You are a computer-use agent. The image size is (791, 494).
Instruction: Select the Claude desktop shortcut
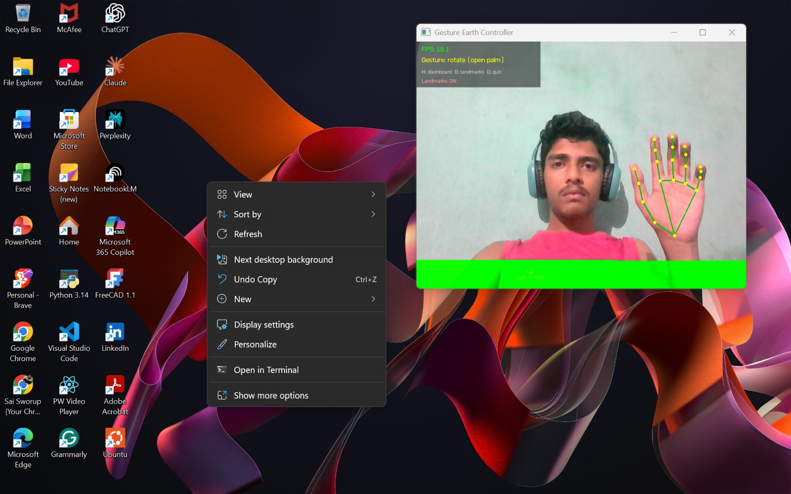coord(115,72)
